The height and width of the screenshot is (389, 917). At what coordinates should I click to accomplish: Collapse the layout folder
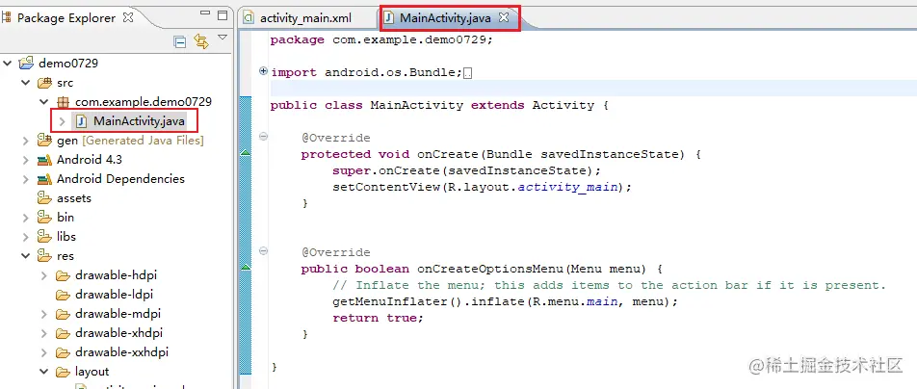pyautogui.click(x=44, y=372)
